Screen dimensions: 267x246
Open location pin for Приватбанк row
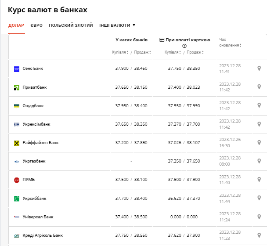click(259, 87)
